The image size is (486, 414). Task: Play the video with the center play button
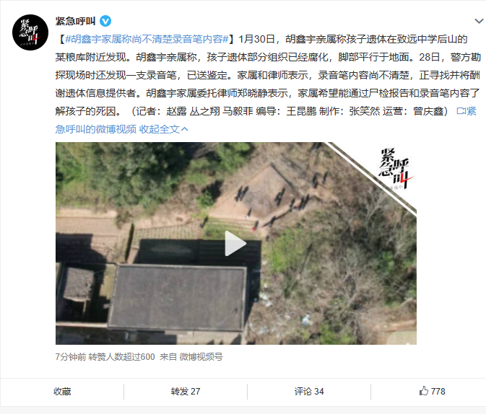point(235,243)
